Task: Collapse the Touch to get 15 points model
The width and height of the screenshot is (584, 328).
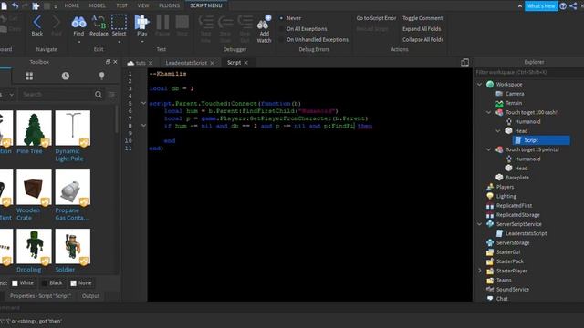Action: click(489, 149)
